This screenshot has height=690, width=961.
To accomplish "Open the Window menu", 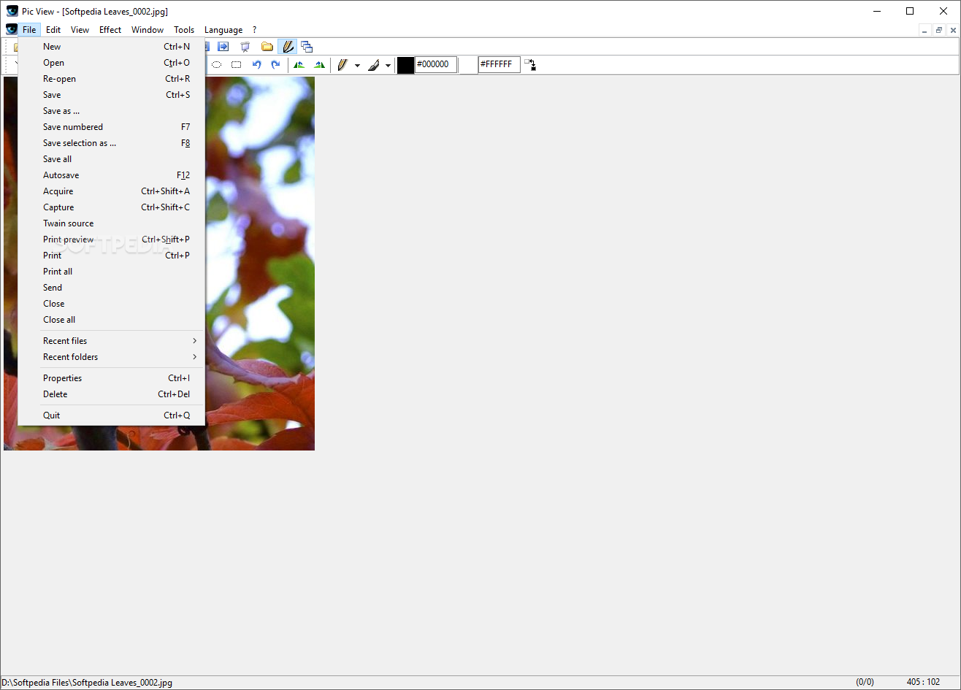I will coord(148,30).
